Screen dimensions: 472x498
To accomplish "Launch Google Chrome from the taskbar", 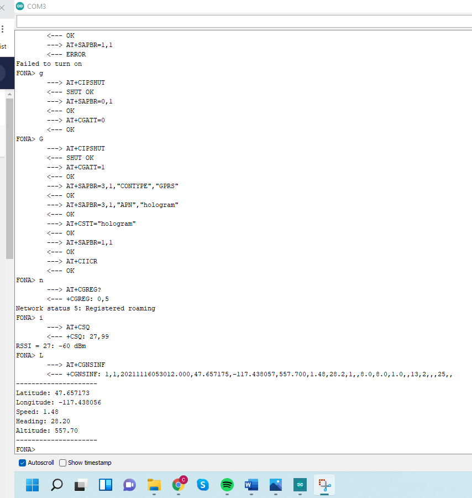I will point(179,485).
